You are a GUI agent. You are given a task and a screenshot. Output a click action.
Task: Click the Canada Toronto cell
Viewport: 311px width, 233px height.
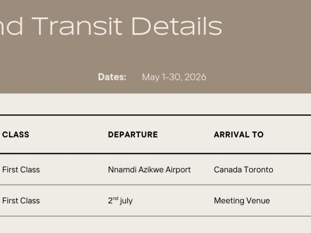click(x=244, y=170)
